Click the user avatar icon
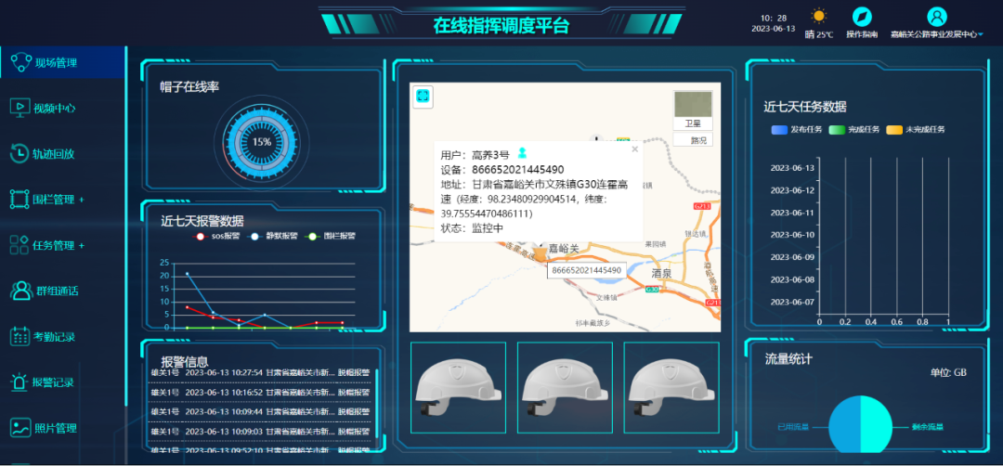This screenshot has width=1003, height=466. pyautogui.click(x=936, y=16)
